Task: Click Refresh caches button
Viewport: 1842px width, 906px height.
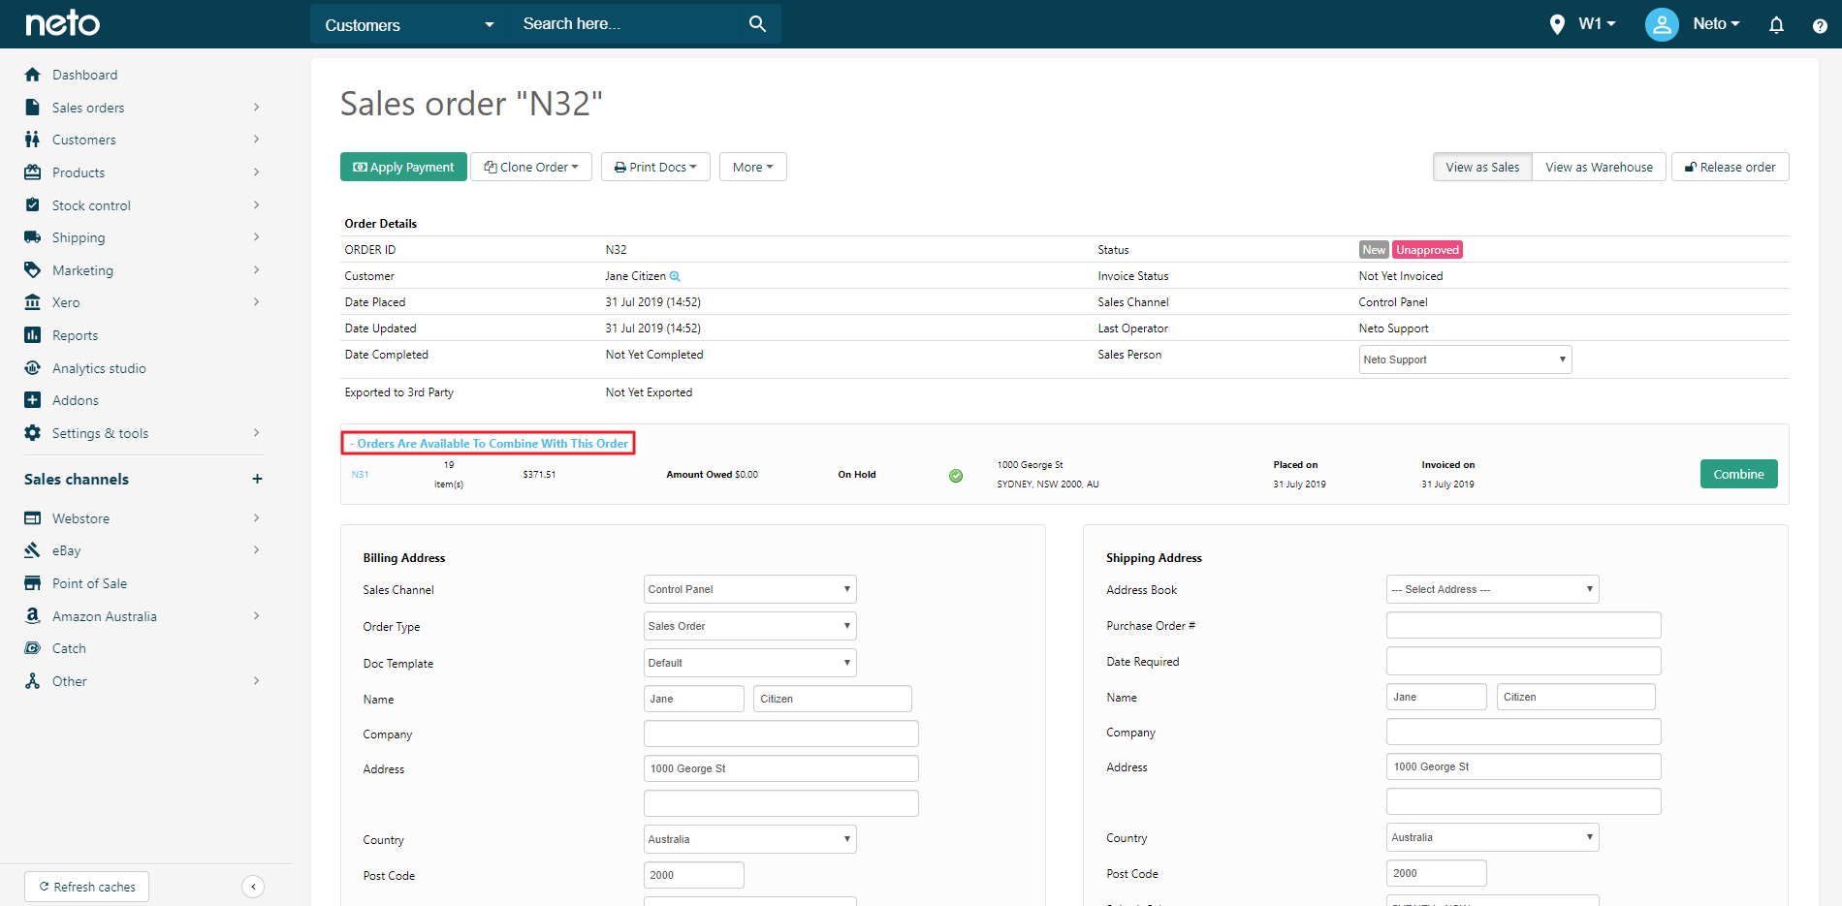Action: coord(86,887)
